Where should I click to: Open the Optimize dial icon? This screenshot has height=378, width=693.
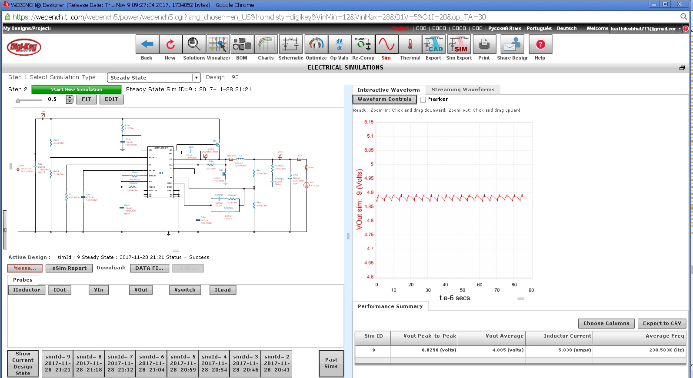[316, 44]
